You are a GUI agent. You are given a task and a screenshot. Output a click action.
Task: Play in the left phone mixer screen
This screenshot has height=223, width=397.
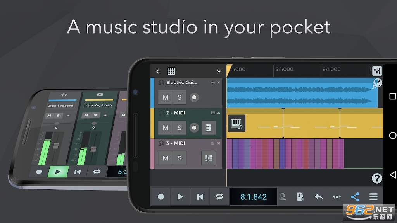pyautogui.click(x=58, y=172)
